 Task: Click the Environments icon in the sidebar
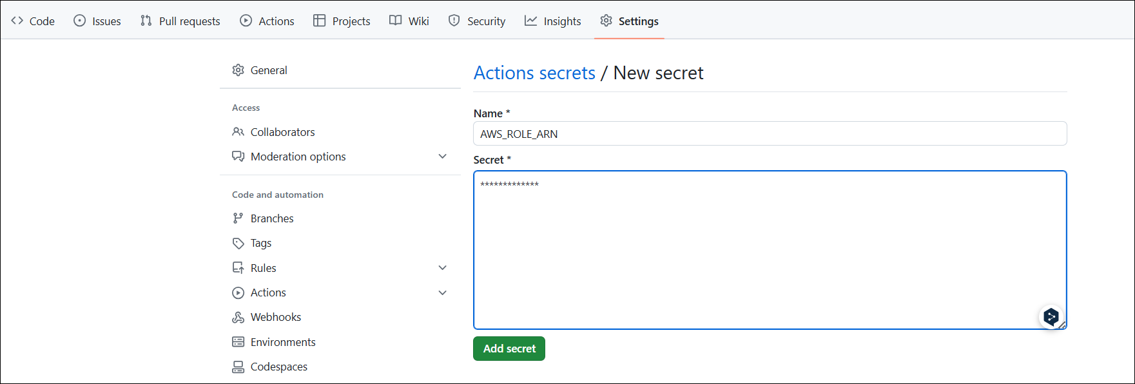point(238,341)
